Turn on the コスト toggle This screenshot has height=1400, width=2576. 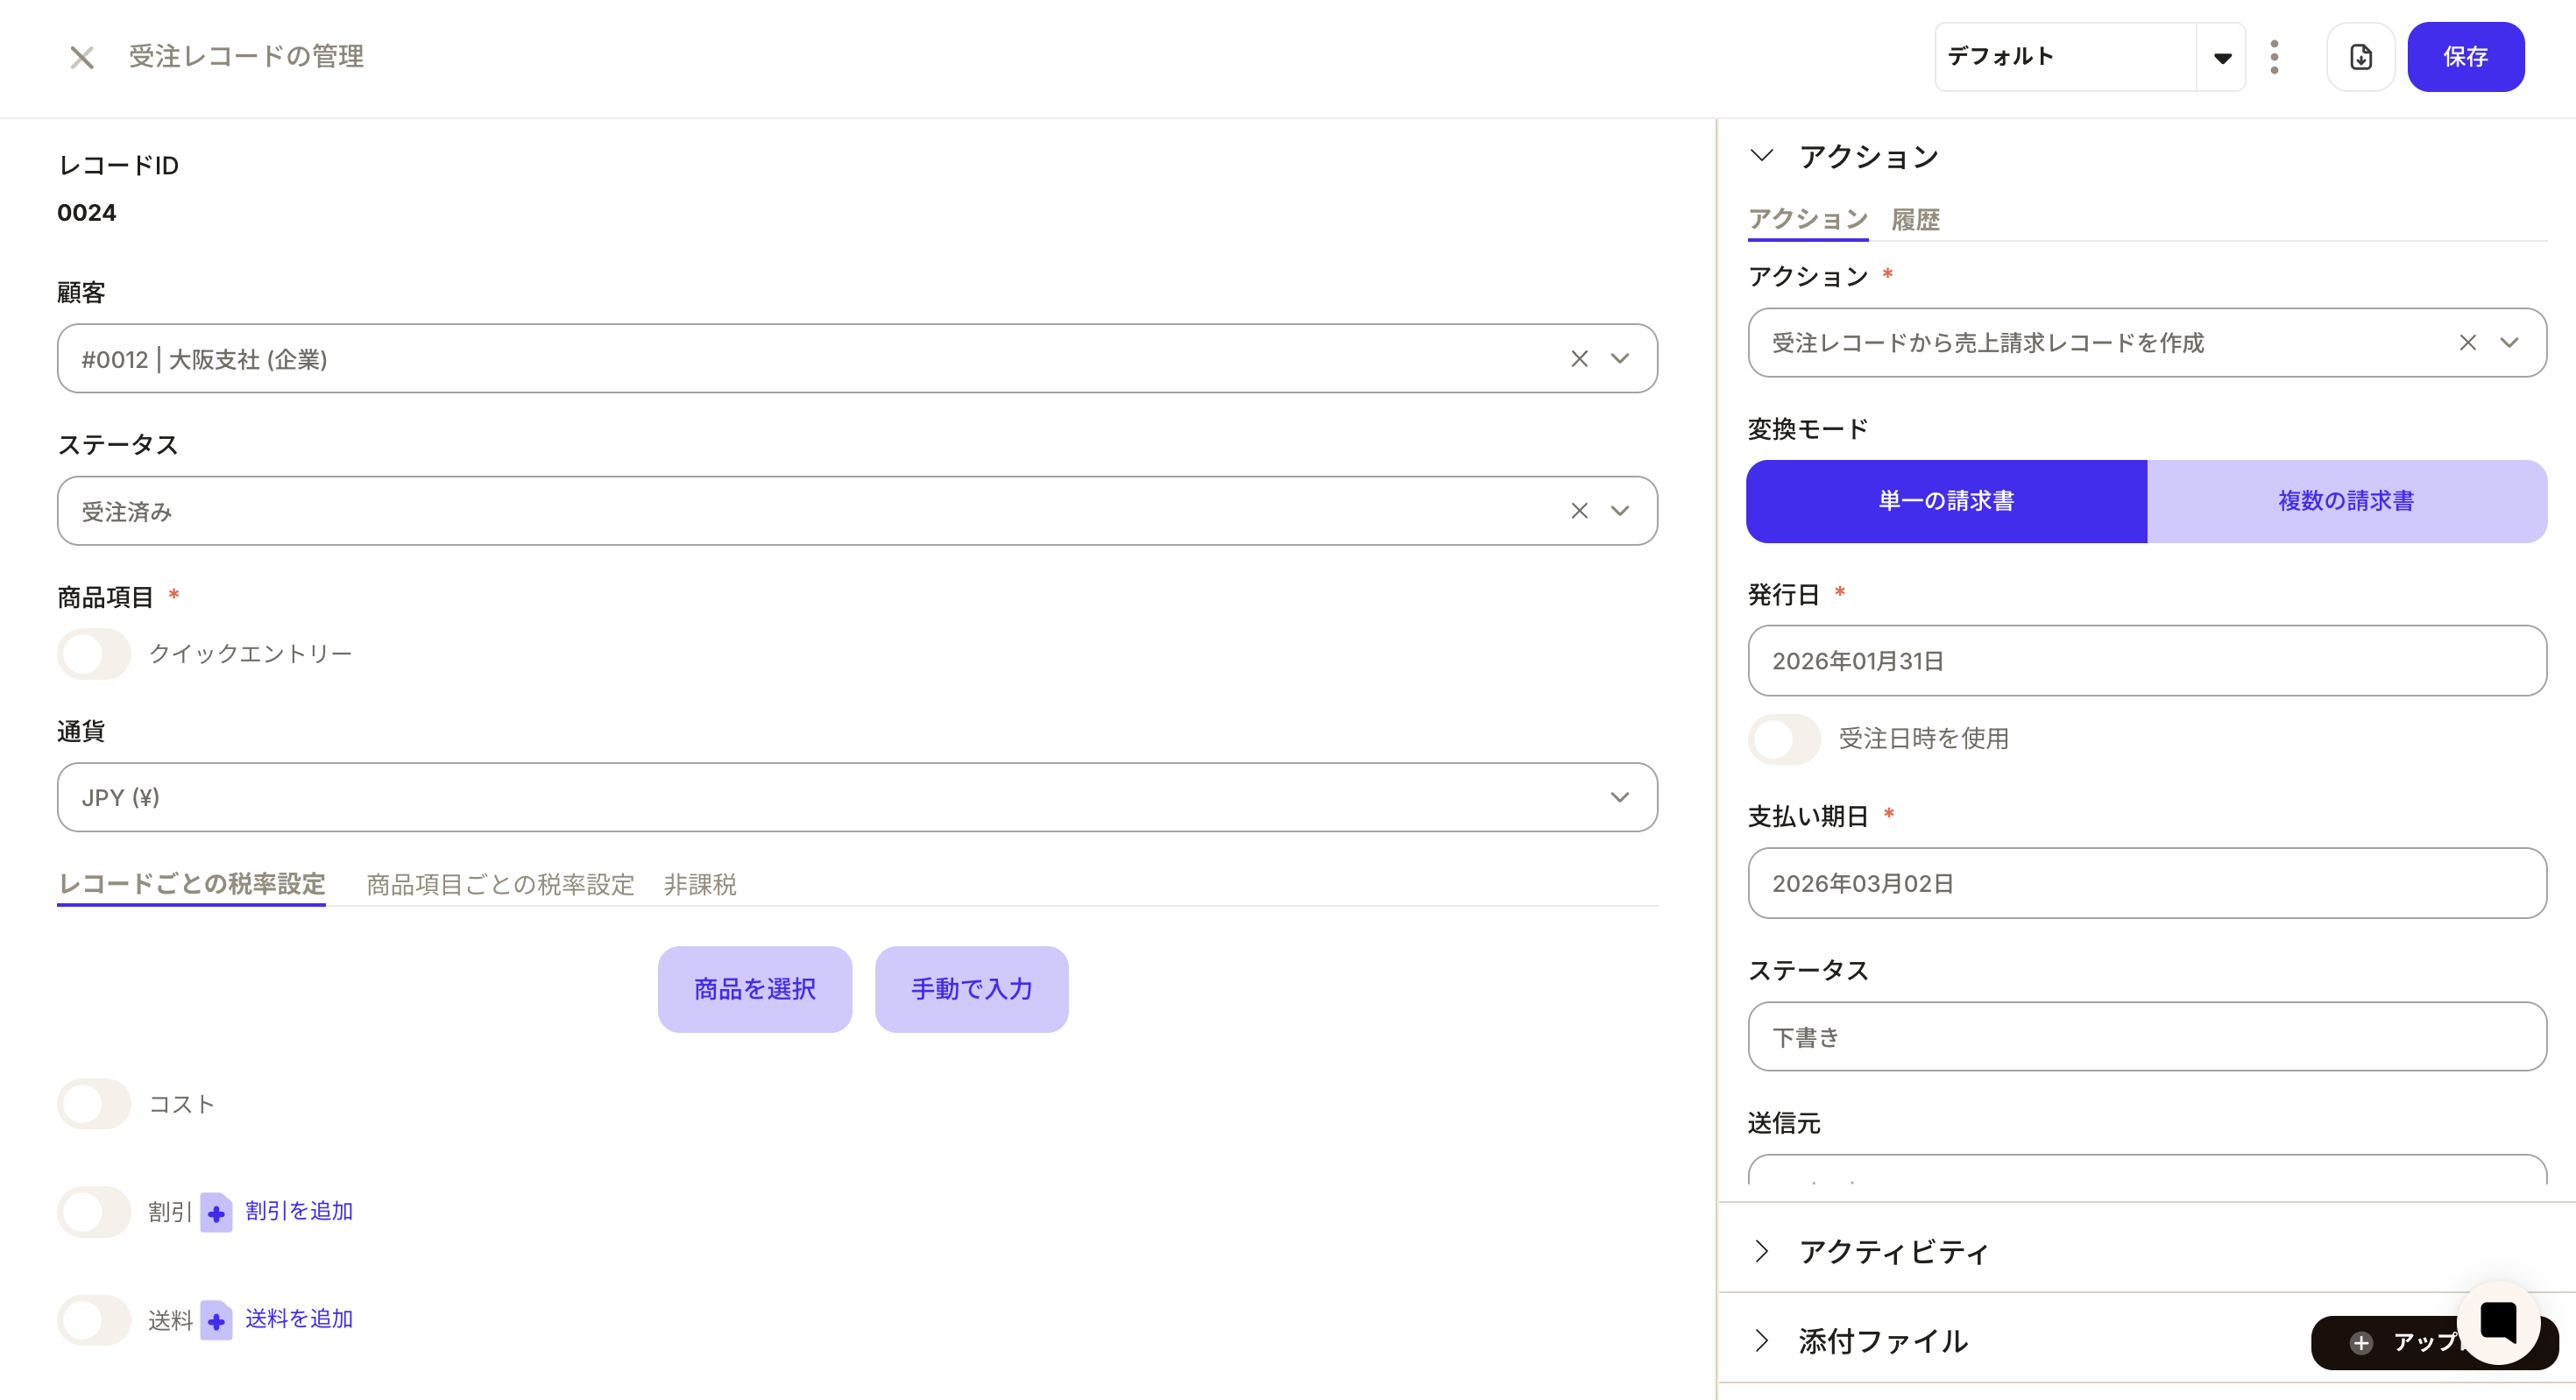point(94,1104)
